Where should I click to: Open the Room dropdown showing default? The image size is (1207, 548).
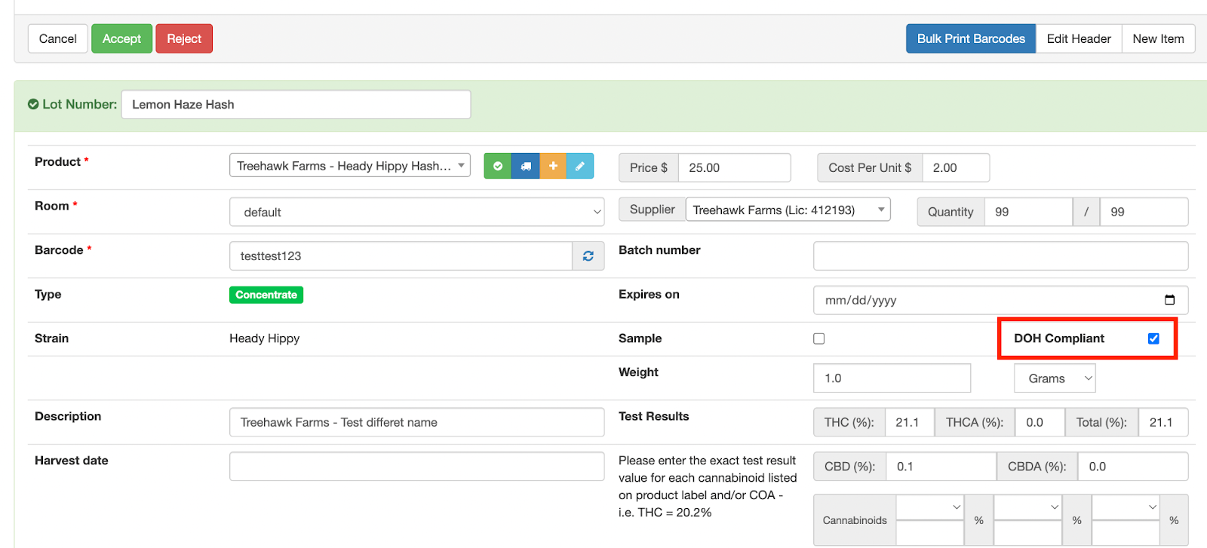417,212
